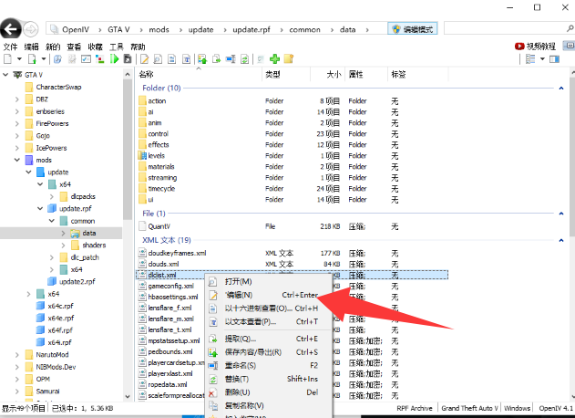Toggle Edit Mode button in address bar
Viewport: 575px width, 418px height.
click(x=413, y=28)
